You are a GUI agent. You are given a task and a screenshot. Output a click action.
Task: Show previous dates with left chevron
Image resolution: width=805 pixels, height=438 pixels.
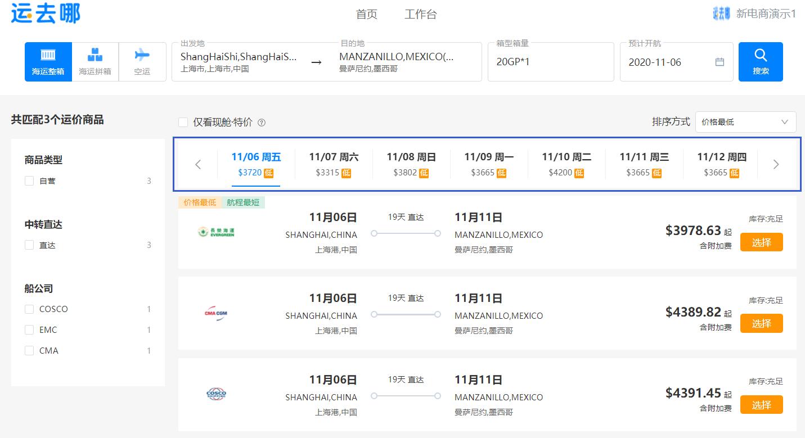point(198,164)
